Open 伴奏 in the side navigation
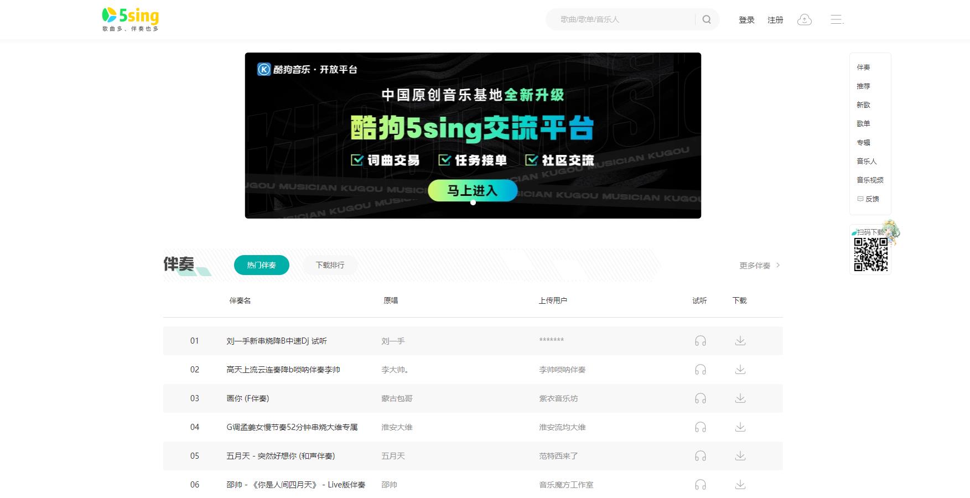This screenshot has width=970, height=498. (x=863, y=68)
